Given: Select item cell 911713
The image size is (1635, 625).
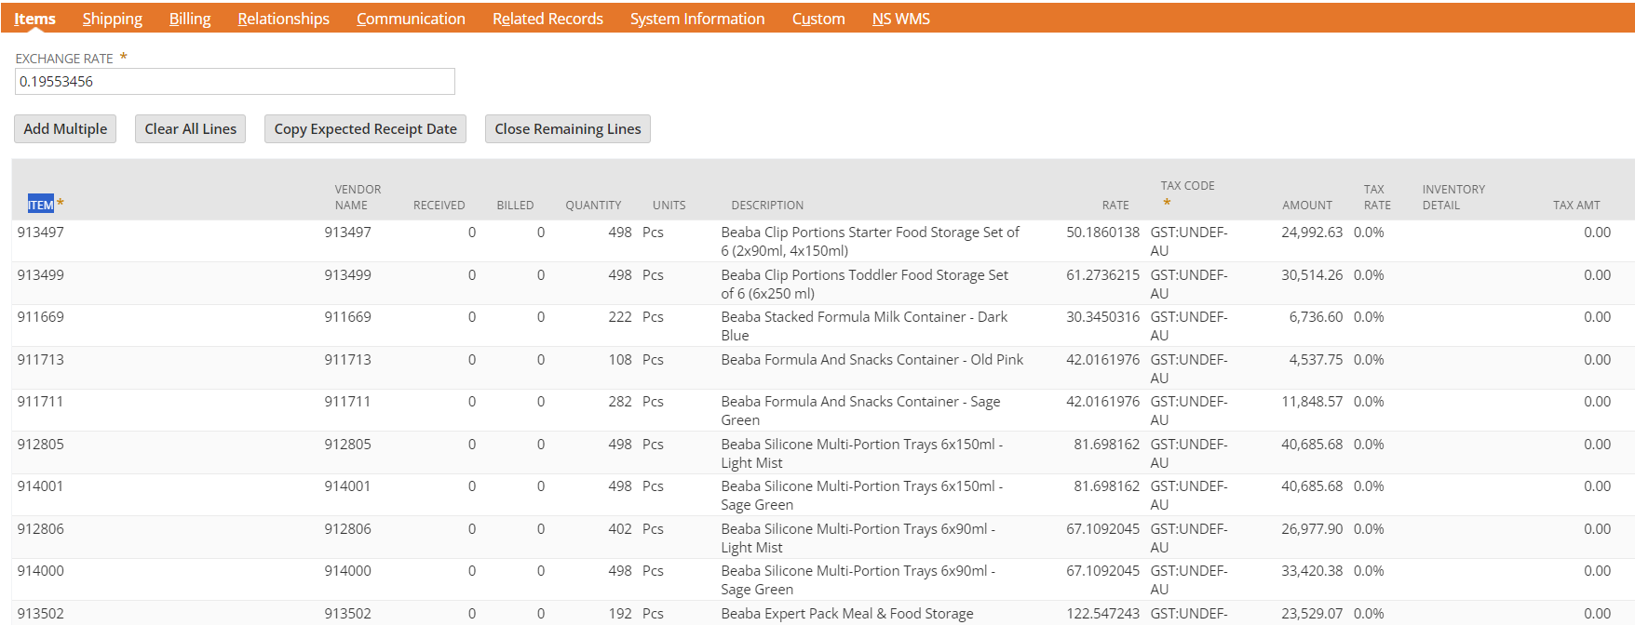Looking at the screenshot, I should point(41,360).
